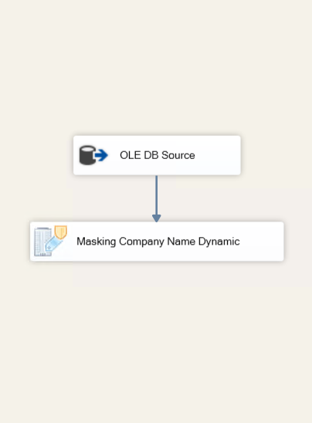
Task: Click the empty right side of OLE DB Source box
Action: (217, 155)
